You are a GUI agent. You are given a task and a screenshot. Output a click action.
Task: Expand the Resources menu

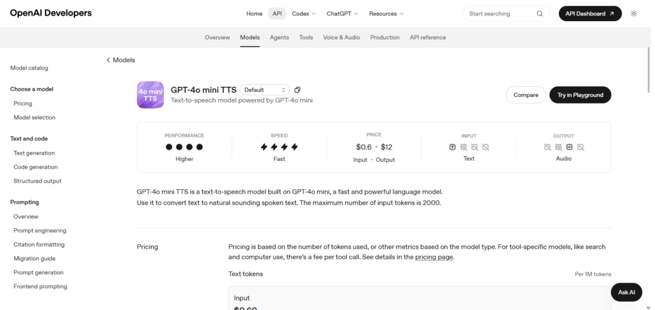click(x=386, y=14)
